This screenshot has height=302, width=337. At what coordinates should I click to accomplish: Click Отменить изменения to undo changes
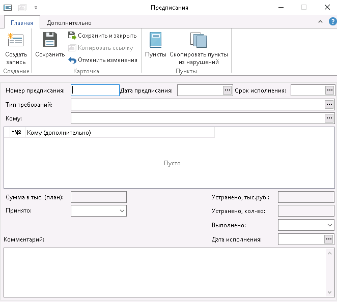103,60
